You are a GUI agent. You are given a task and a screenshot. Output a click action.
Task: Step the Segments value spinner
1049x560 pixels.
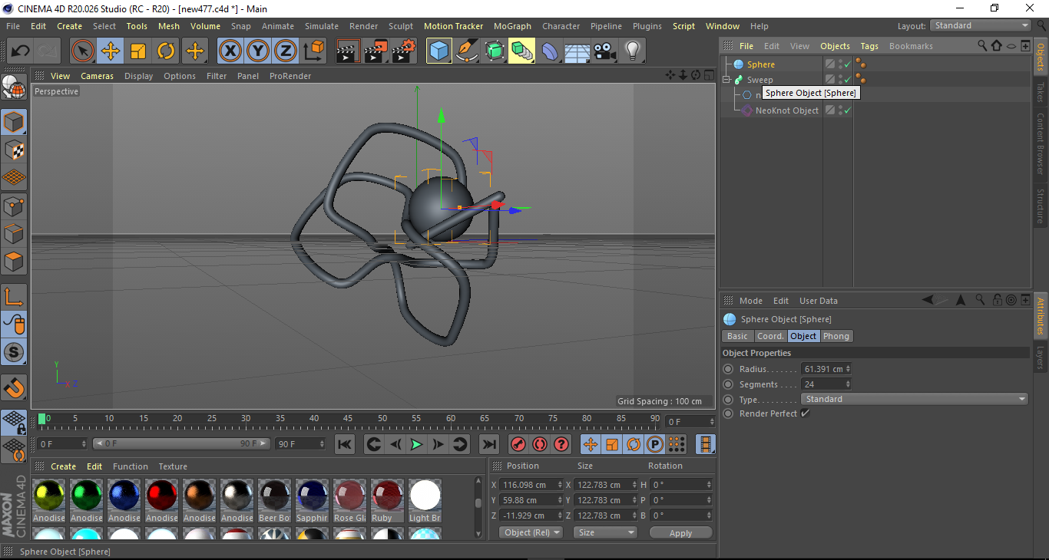(848, 384)
